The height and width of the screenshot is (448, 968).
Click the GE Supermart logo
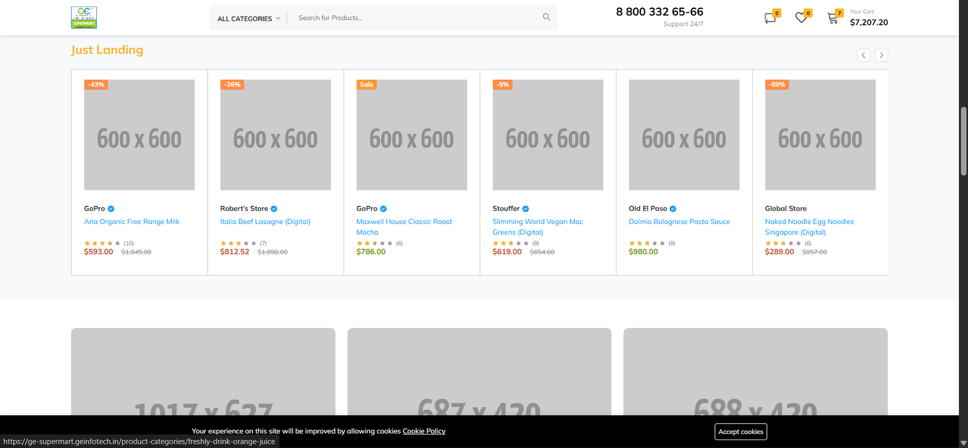[84, 18]
